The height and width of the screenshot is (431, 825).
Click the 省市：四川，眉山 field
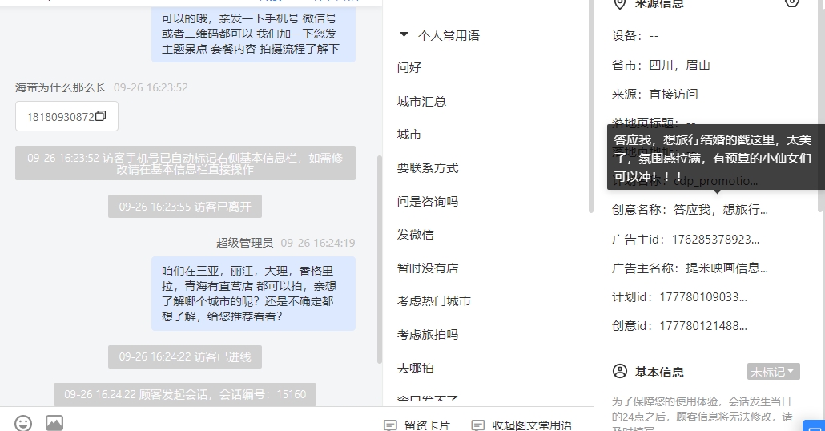pos(661,65)
